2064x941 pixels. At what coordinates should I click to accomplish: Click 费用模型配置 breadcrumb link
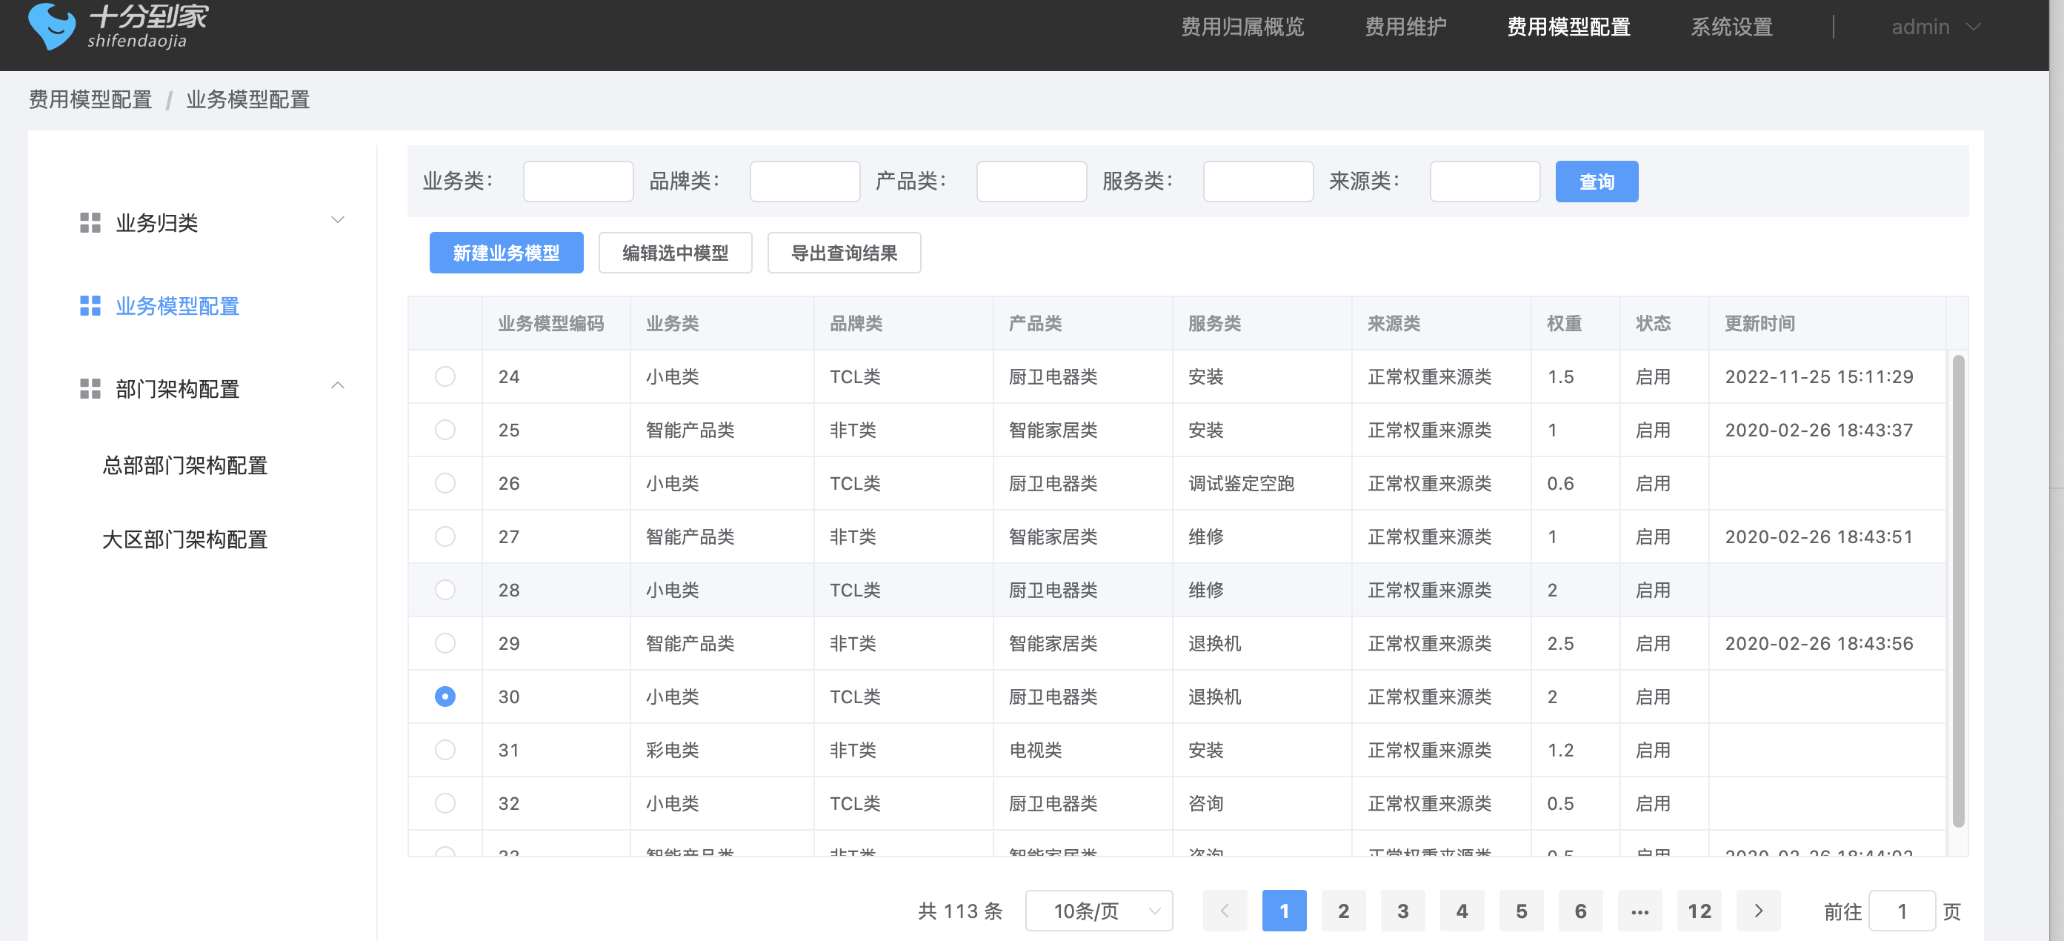pos(90,99)
